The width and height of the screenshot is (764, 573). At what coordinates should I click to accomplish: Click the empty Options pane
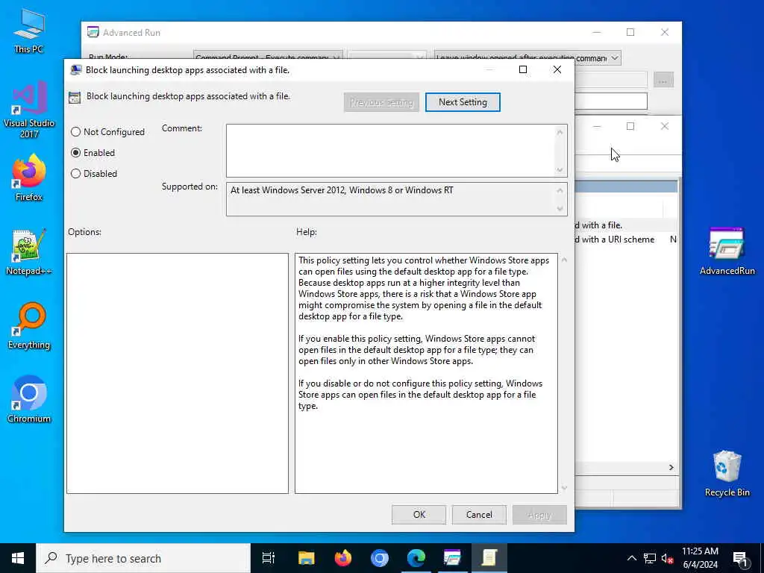click(178, 373)
